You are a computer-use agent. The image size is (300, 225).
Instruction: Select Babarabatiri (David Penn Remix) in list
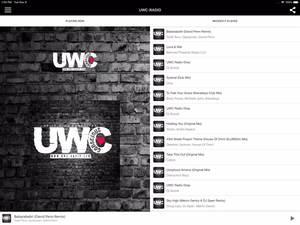click(225, 34)
